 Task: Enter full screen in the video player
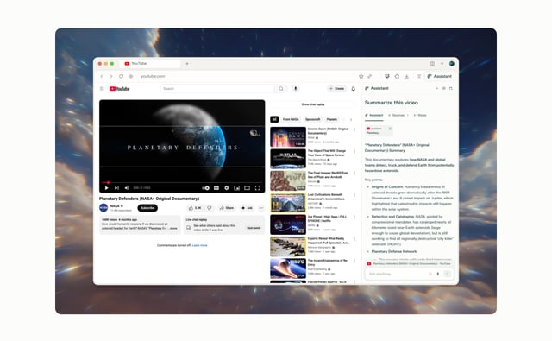pos(257,188)
